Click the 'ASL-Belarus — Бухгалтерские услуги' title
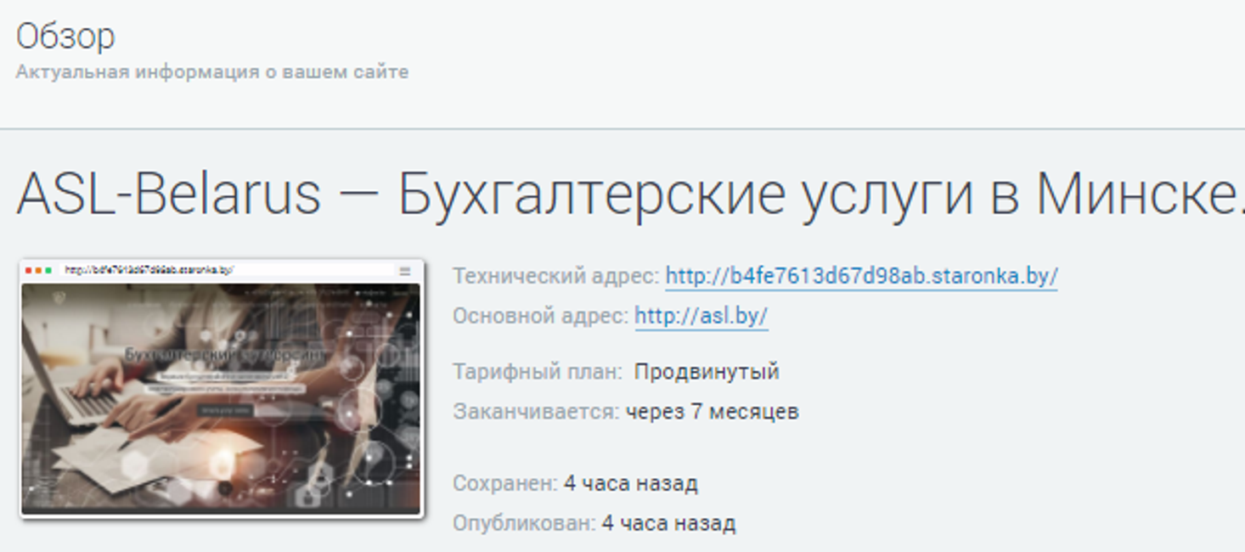The image size is (1245, 552). coord(630,194)
